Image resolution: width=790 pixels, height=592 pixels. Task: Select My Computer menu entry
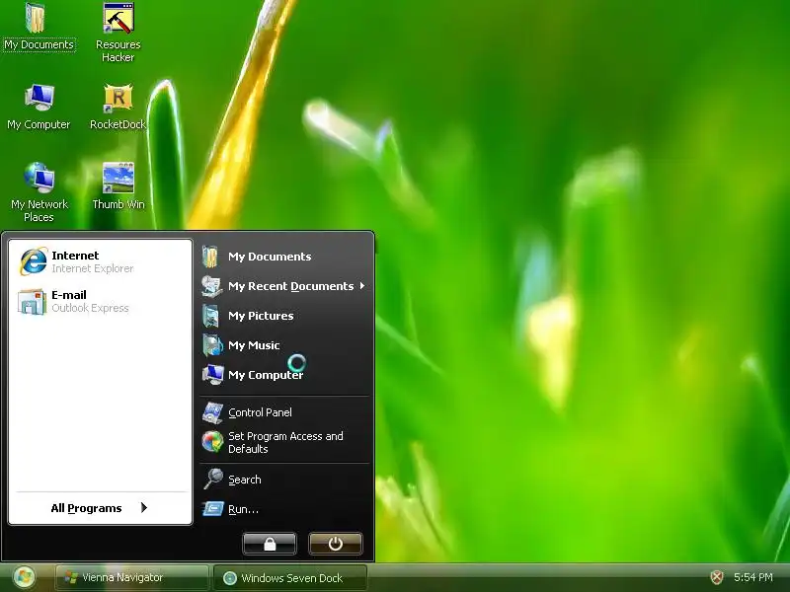pos(284,375)
